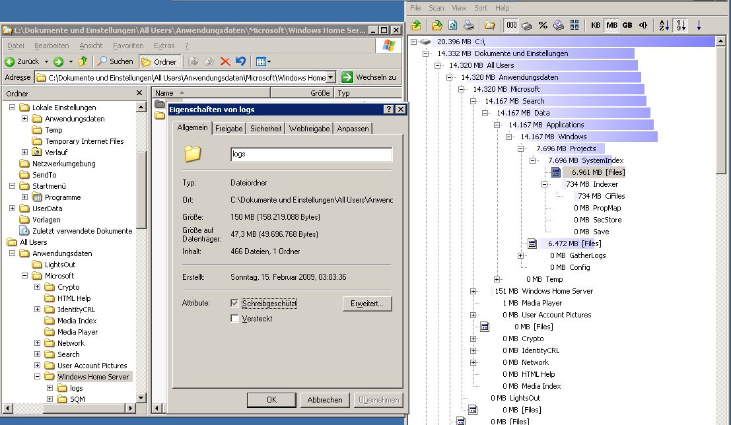
Task: Go up one folder in Explorer
Action: pos(83,61)
